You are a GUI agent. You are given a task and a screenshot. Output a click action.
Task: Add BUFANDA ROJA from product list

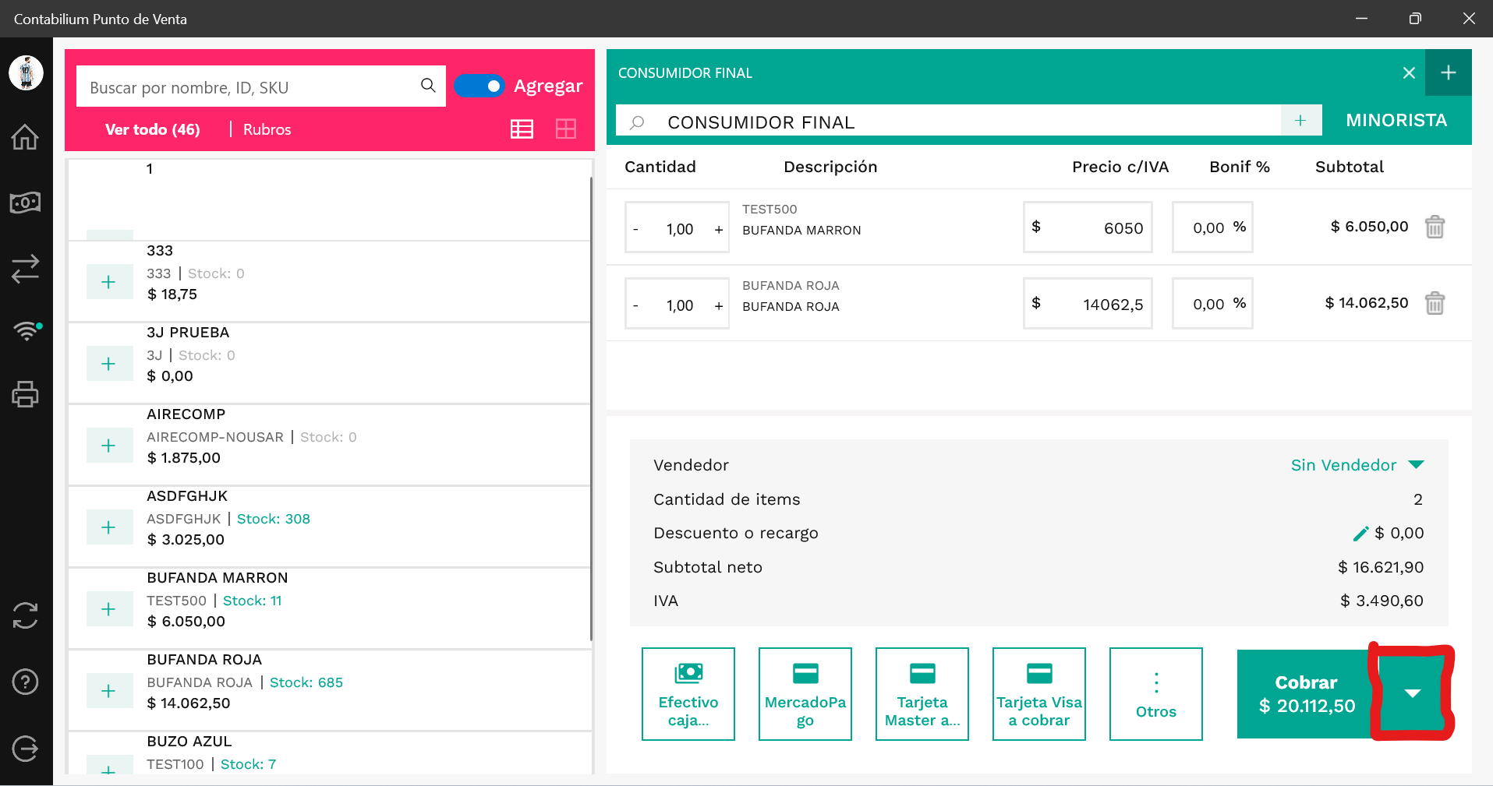coord(109,691)
